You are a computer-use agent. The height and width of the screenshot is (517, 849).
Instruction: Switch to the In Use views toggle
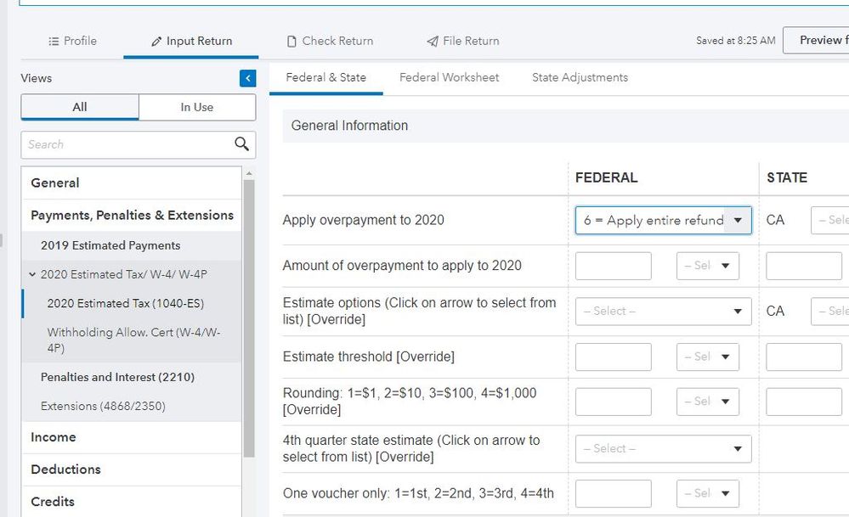[197, 107]
